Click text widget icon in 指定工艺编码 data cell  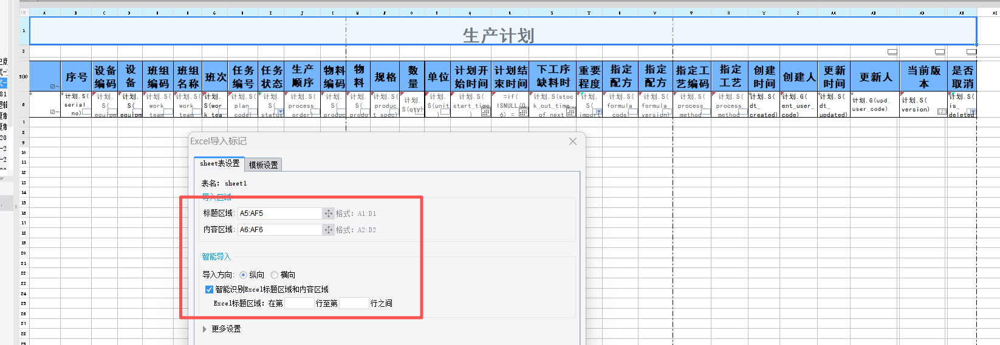click(707, 112)
